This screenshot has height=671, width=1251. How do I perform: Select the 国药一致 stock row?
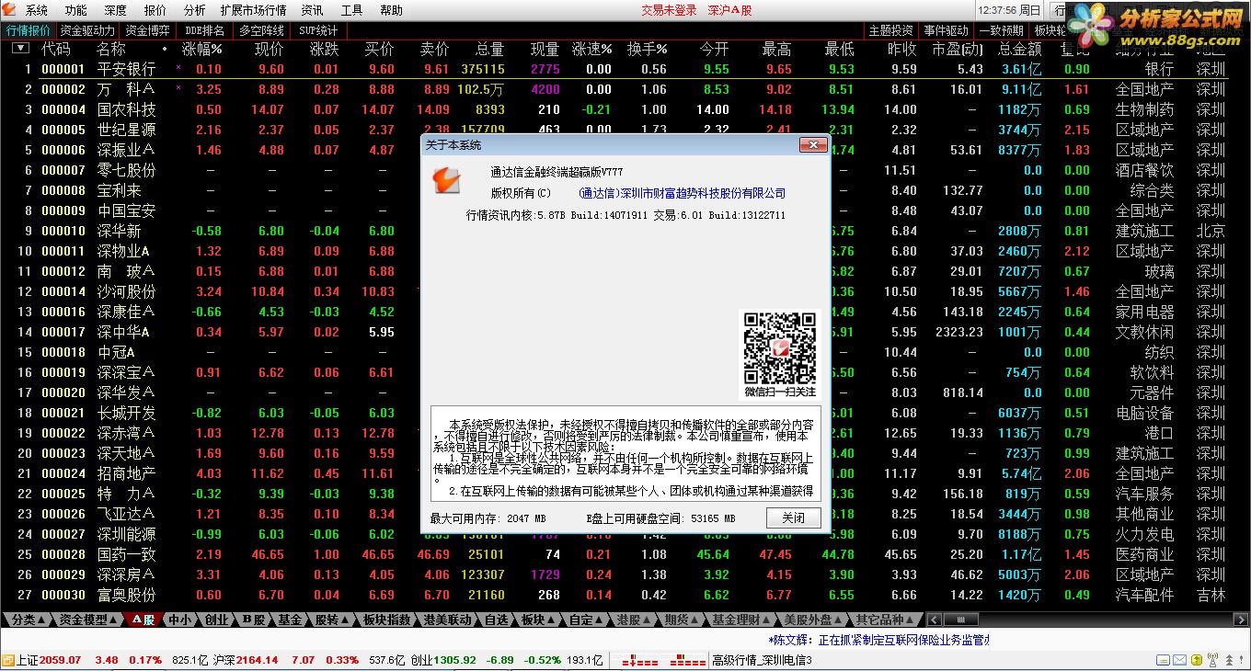tap(625, 554)
